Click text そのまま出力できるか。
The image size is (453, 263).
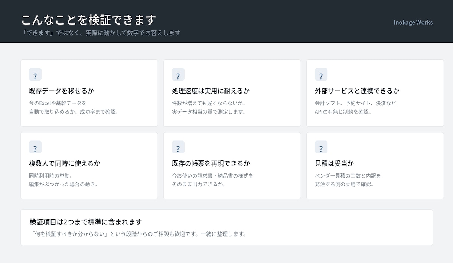point(199,184)
